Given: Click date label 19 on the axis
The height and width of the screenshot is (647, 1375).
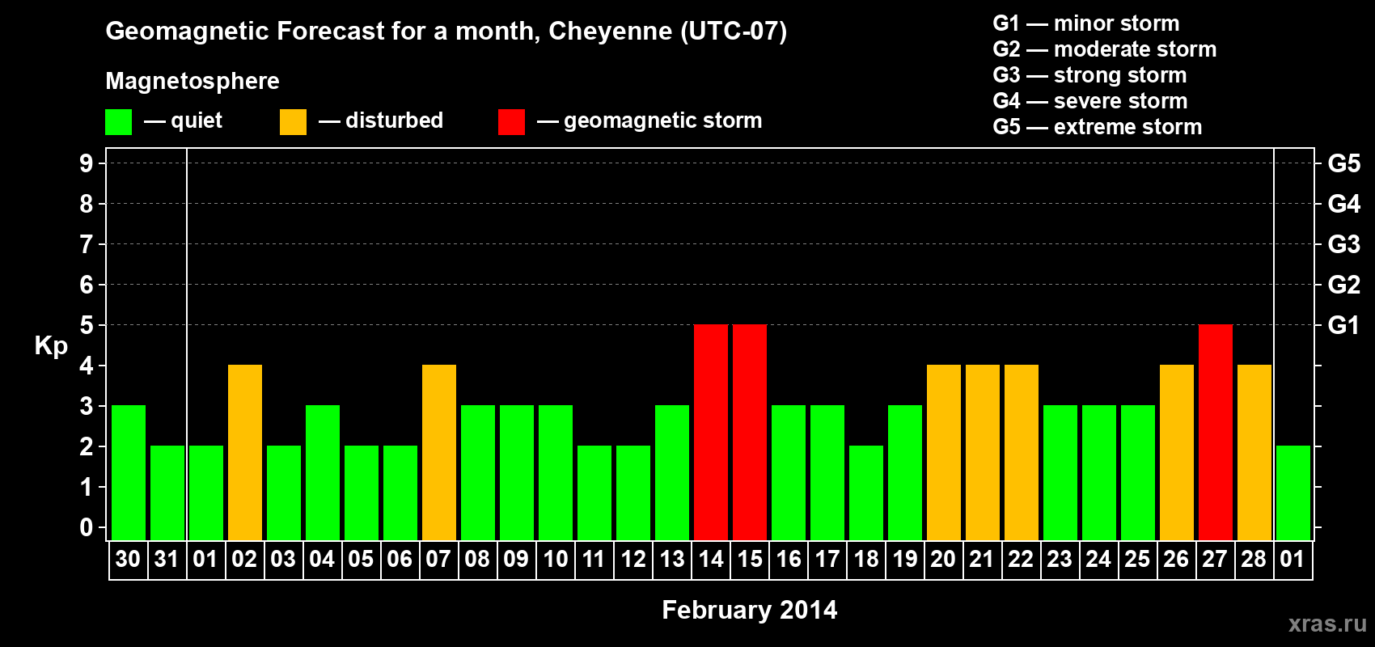Looking at the screenshot, I should [x=905, y=560].
